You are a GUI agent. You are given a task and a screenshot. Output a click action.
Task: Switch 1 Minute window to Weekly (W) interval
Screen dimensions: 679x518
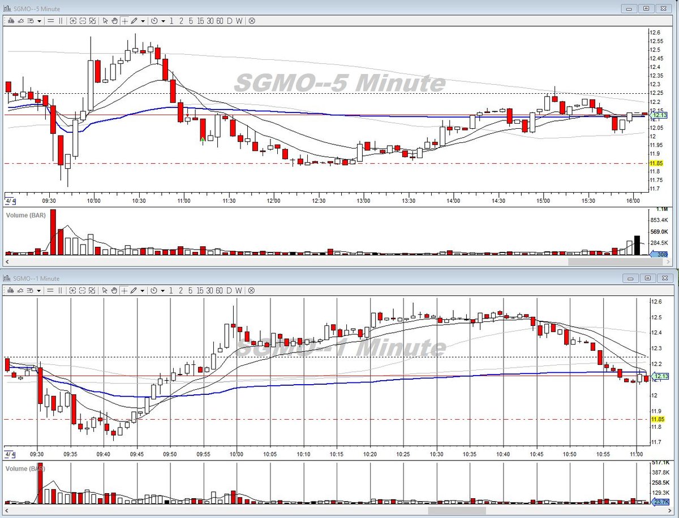pos(239,290)
